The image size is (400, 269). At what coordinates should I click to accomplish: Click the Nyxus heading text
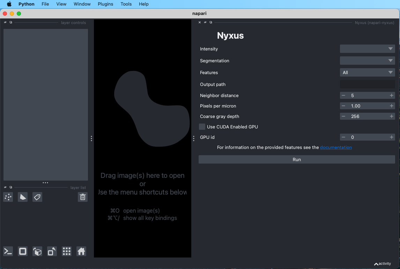click(230, 35)
